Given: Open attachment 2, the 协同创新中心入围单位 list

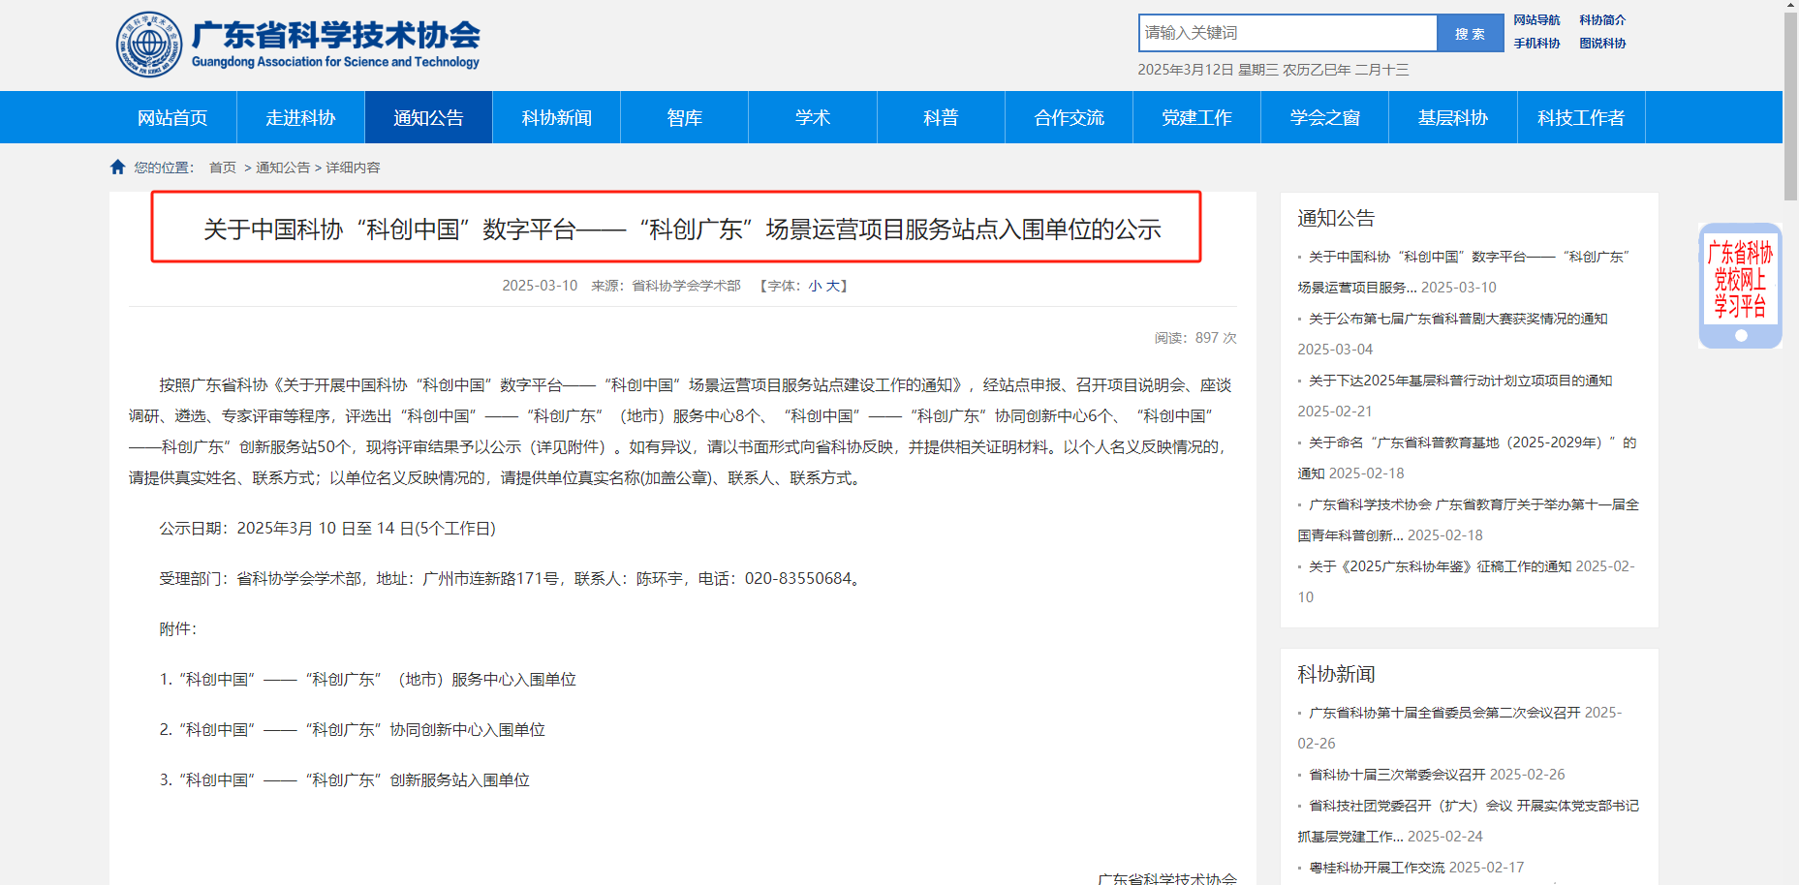Looking at the screenshot, I should point(353,730).
